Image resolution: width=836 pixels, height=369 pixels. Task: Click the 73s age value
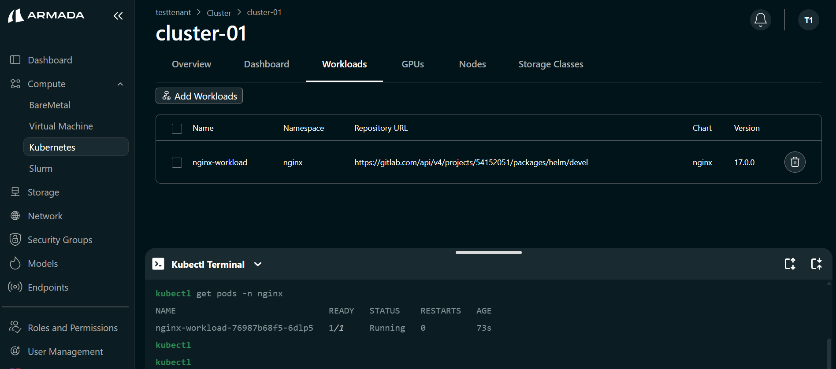pyautogui.click(x=484, y=328)
